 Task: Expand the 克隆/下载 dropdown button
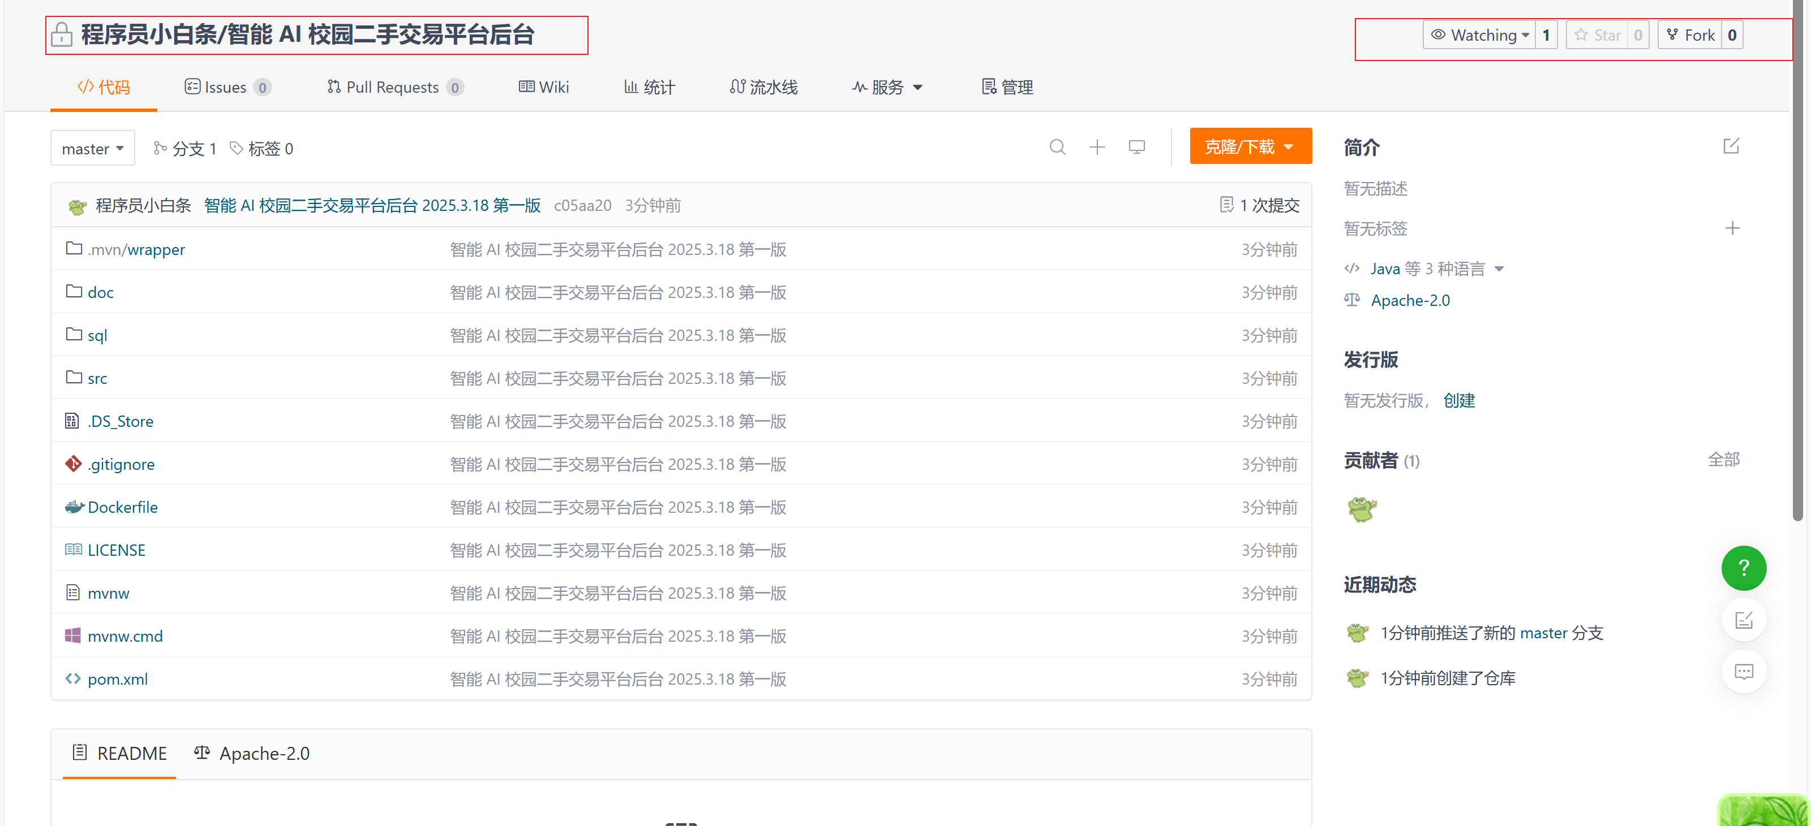1250,147
